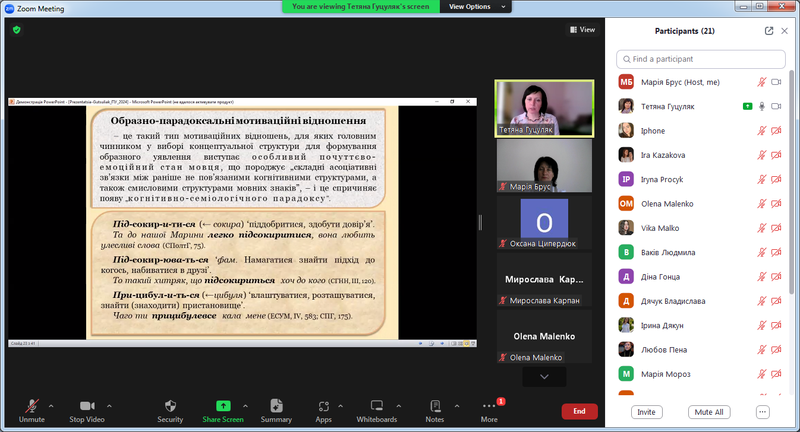
Task: Pop out the Participants panel
Action: [x=768, y=31]
